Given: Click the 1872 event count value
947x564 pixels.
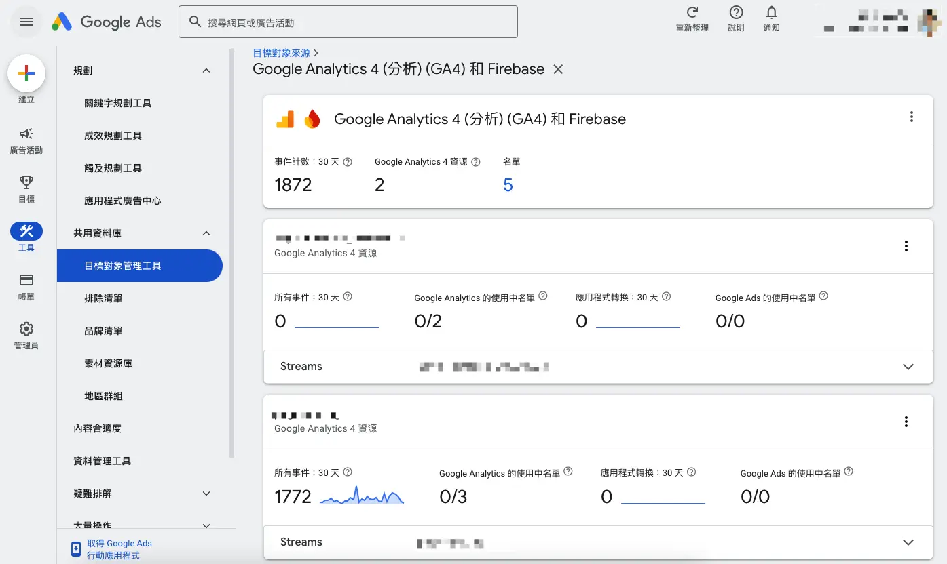Looking at the screenshot, I should click(x=293, y=185).
